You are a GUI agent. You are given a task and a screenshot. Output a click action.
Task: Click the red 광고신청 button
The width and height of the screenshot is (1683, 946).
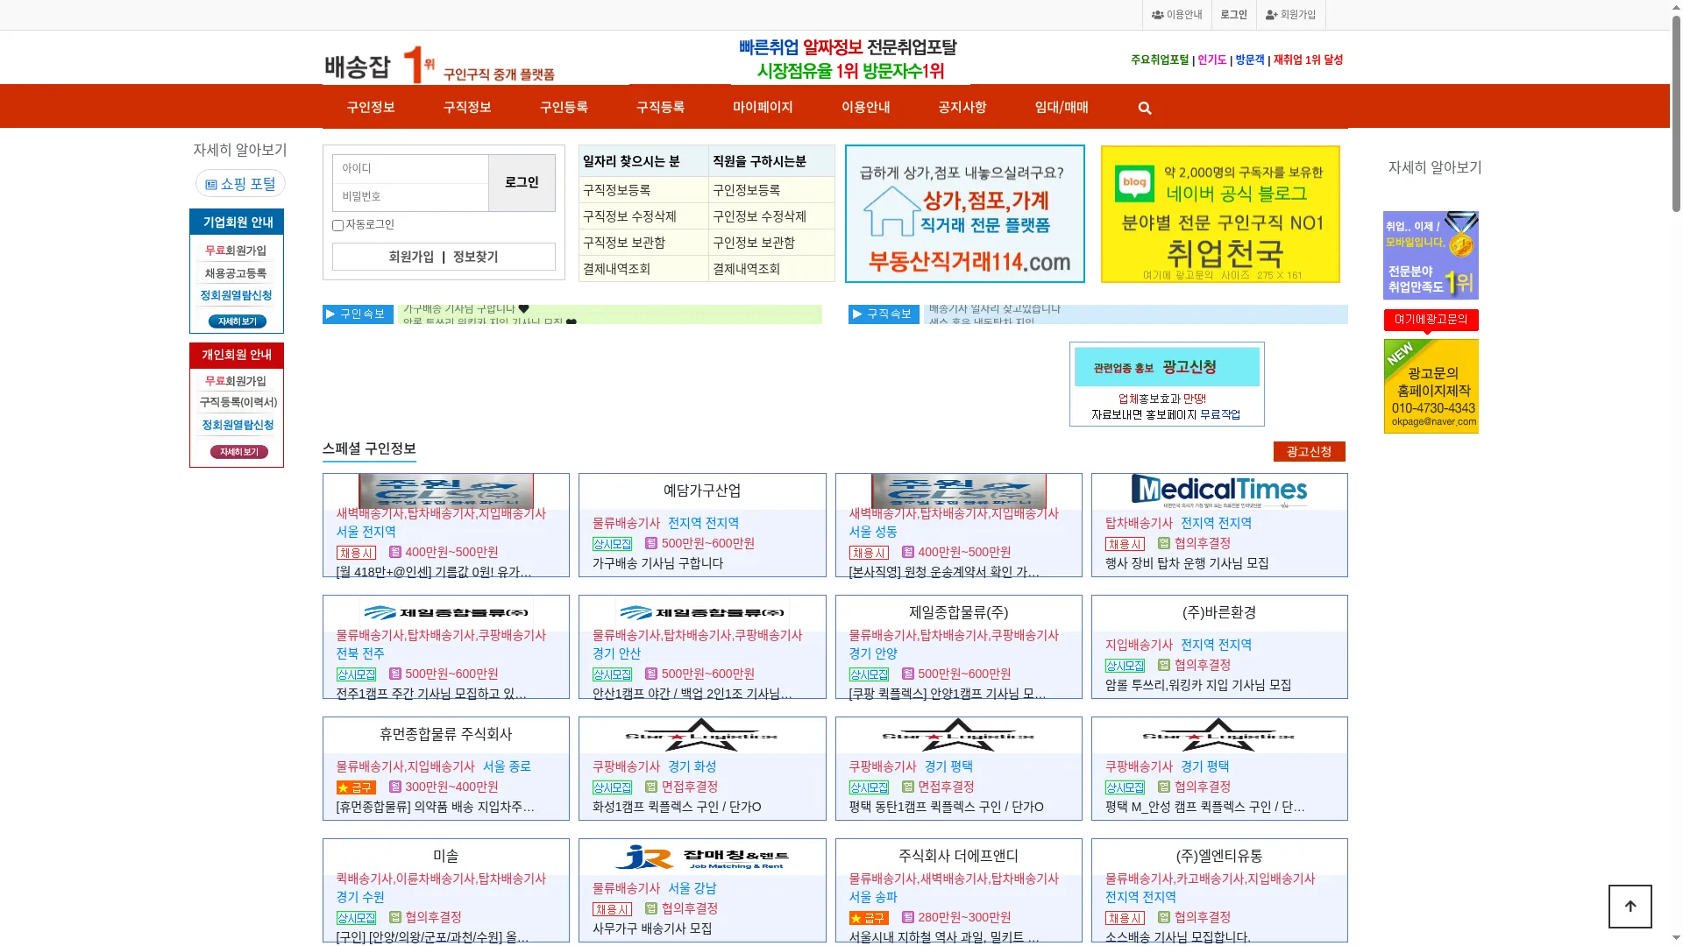click(x=1309, y=451)
